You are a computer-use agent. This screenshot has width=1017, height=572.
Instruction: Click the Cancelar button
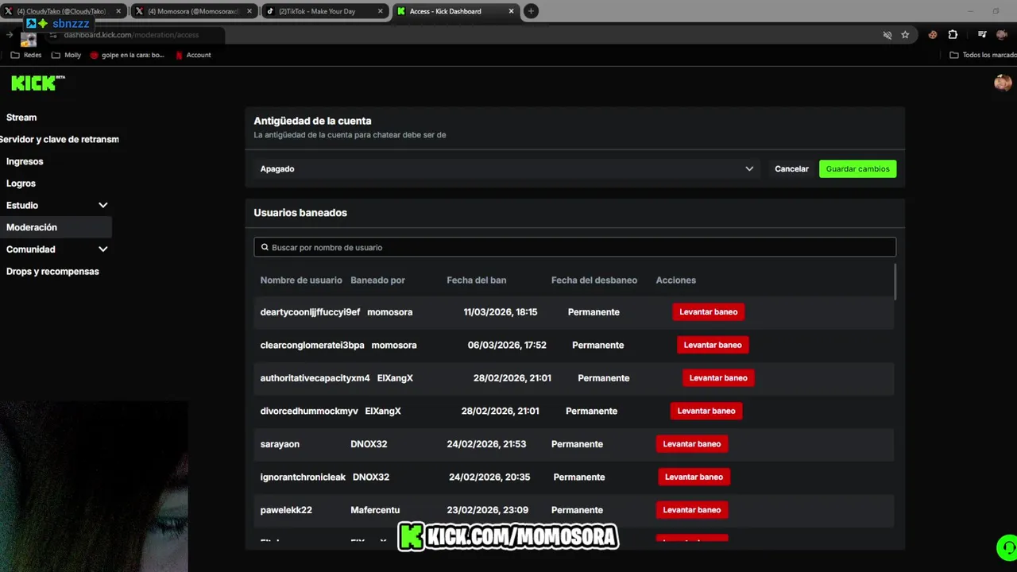pyautogui.click(x=791, y=168)
